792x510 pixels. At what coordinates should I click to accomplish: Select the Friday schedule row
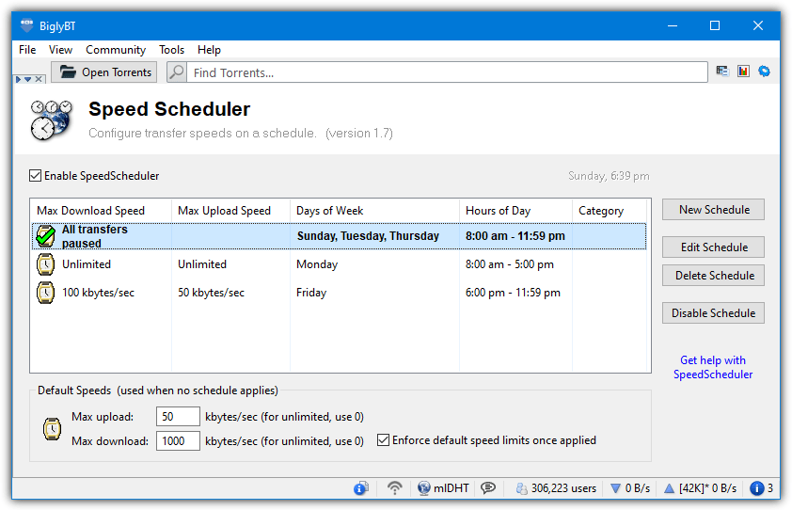coord(339,293)
